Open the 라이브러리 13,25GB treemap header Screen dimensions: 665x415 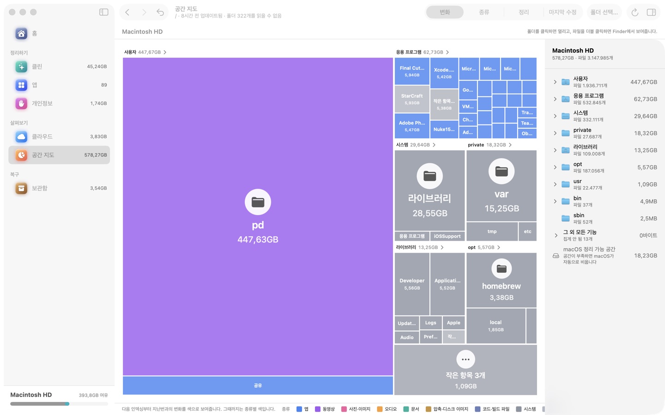coord(419,247)
